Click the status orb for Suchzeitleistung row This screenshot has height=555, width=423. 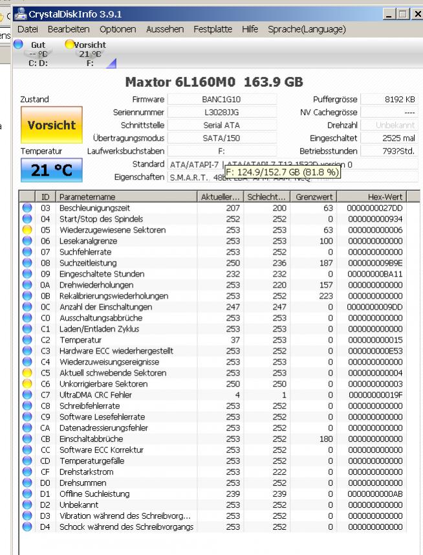pos(27,263)
